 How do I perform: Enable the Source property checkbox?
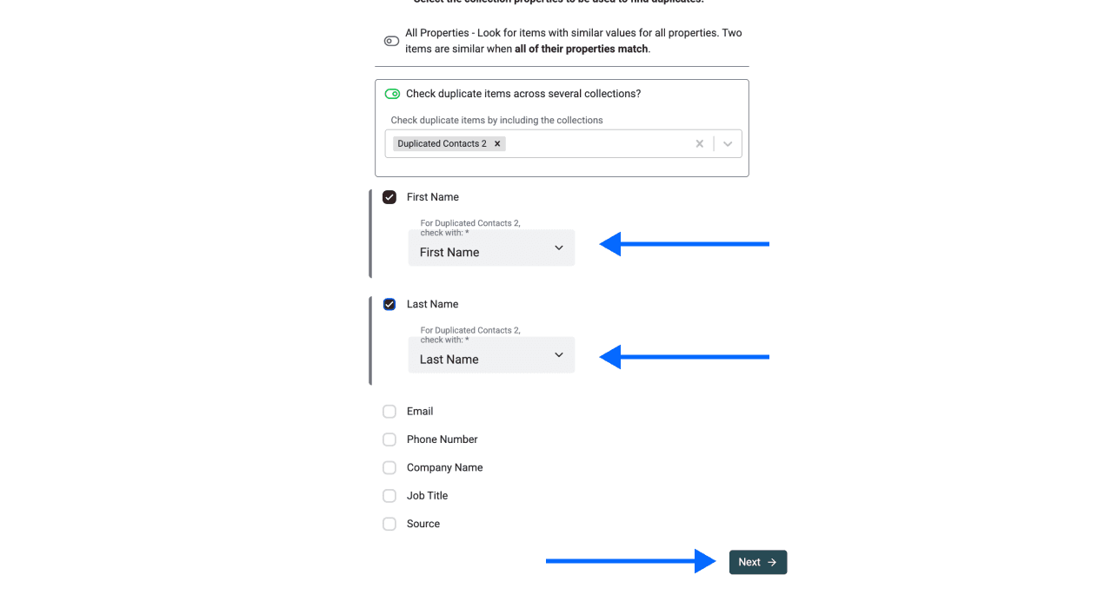pyautogui.click(x=389, y=524)
